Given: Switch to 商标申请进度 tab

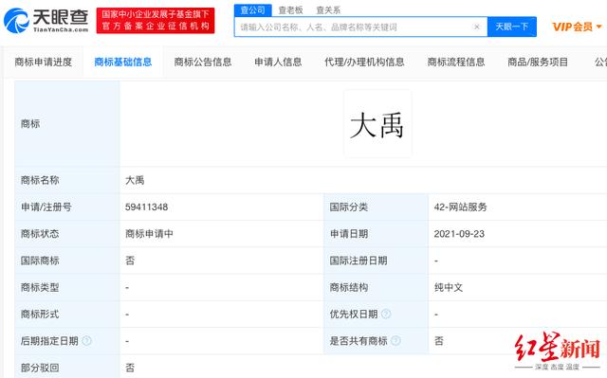Looking at the screenshot, I should [44, 62].
